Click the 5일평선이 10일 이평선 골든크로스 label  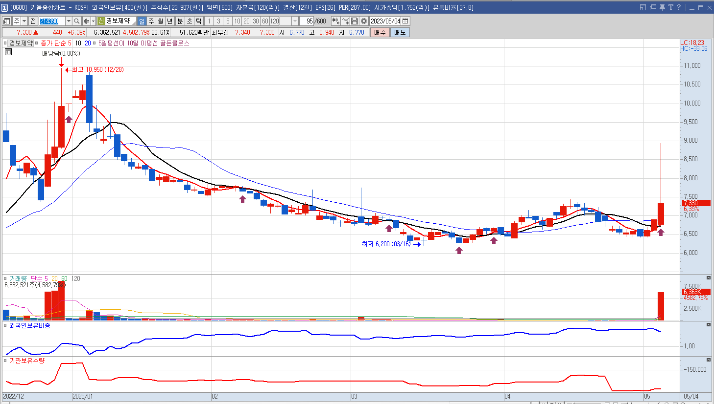(144, 43)
